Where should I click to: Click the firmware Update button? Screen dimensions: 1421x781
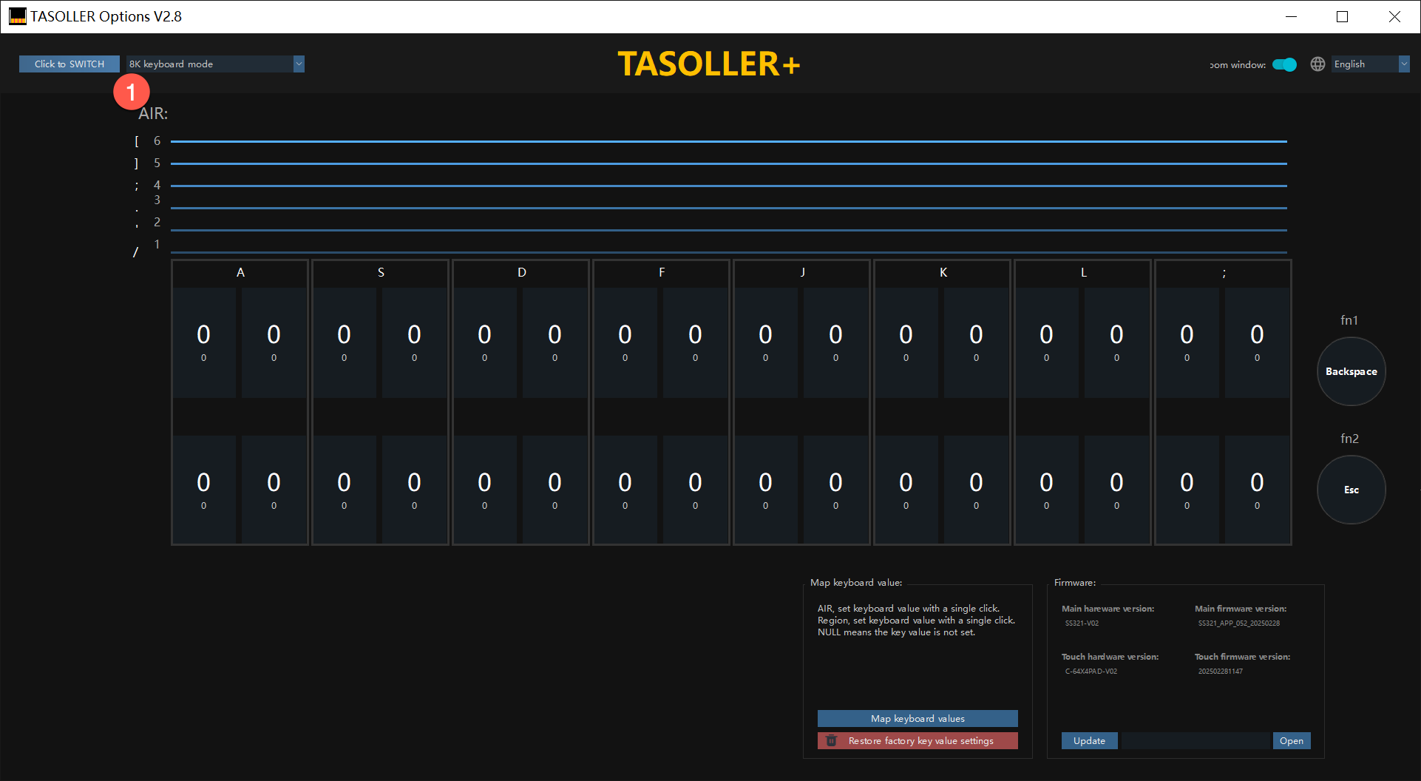tap(1089, 740)
